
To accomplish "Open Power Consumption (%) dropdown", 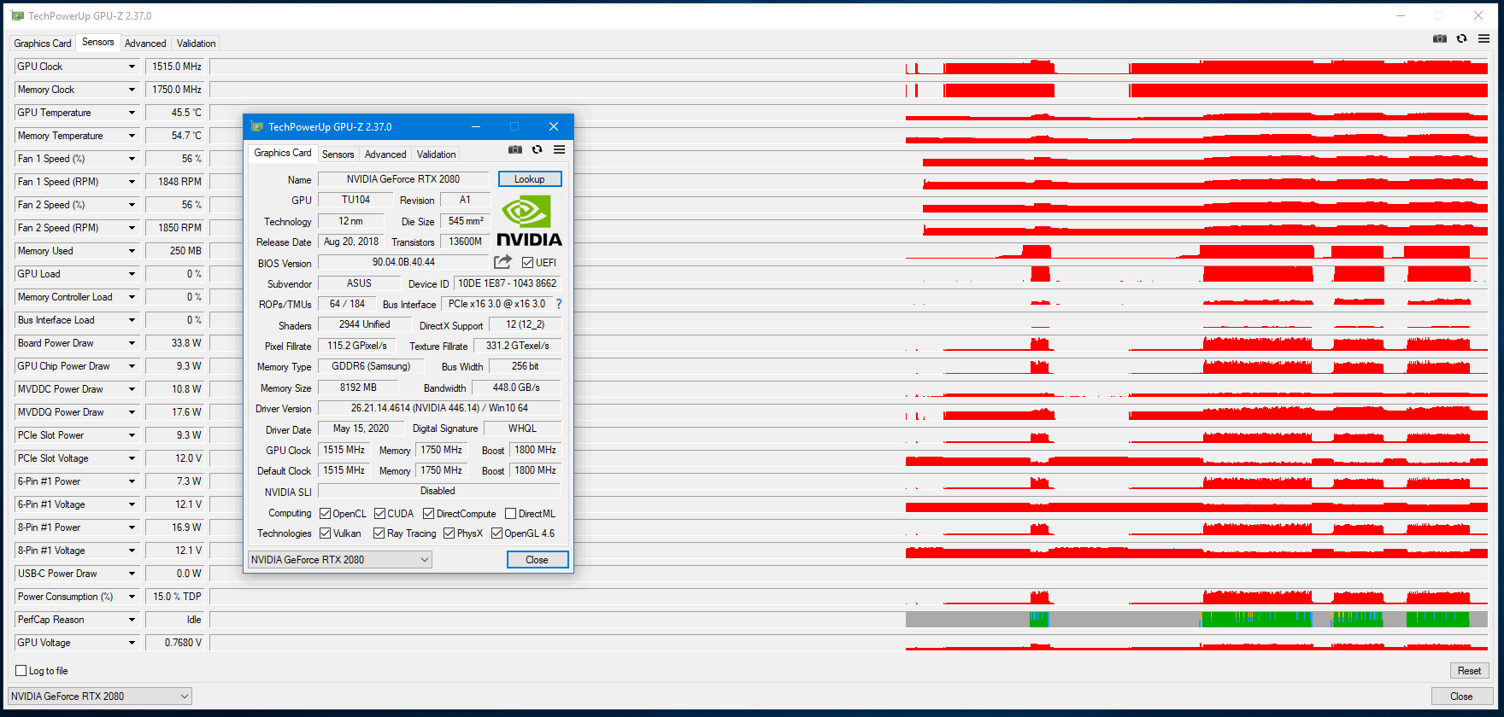I will [132, 597].
